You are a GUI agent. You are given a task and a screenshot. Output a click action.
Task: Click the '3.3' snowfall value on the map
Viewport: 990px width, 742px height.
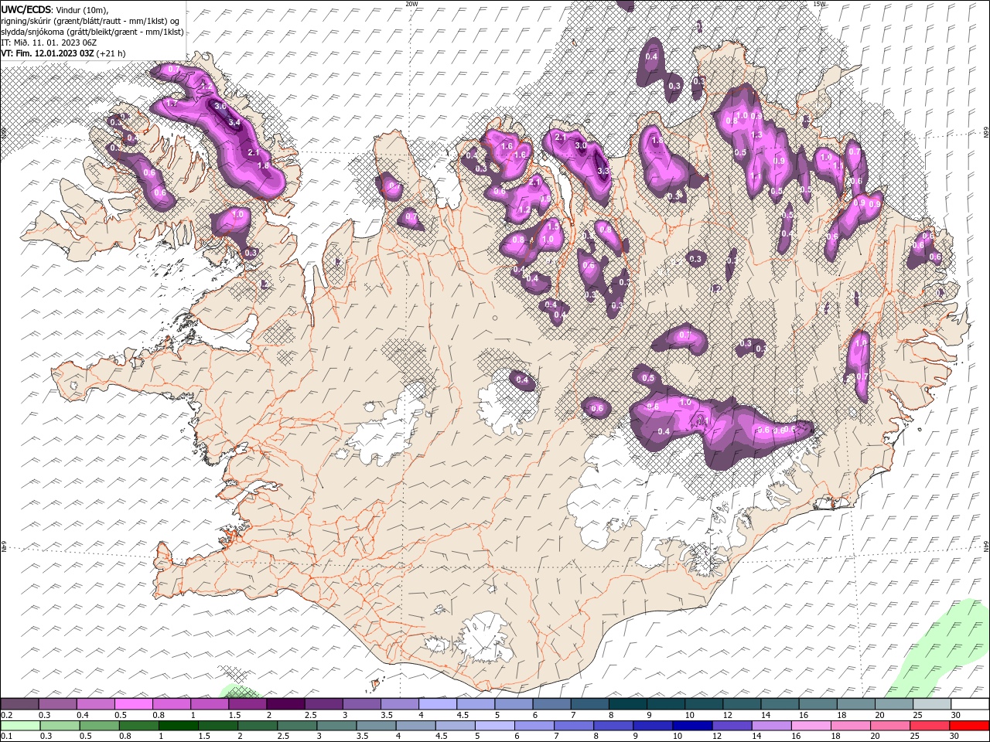[x=604, y=171]
